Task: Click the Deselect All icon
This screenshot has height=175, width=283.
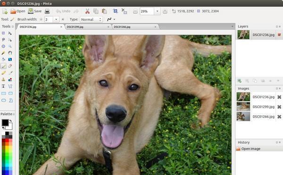Action: click(x=124, y=11)
